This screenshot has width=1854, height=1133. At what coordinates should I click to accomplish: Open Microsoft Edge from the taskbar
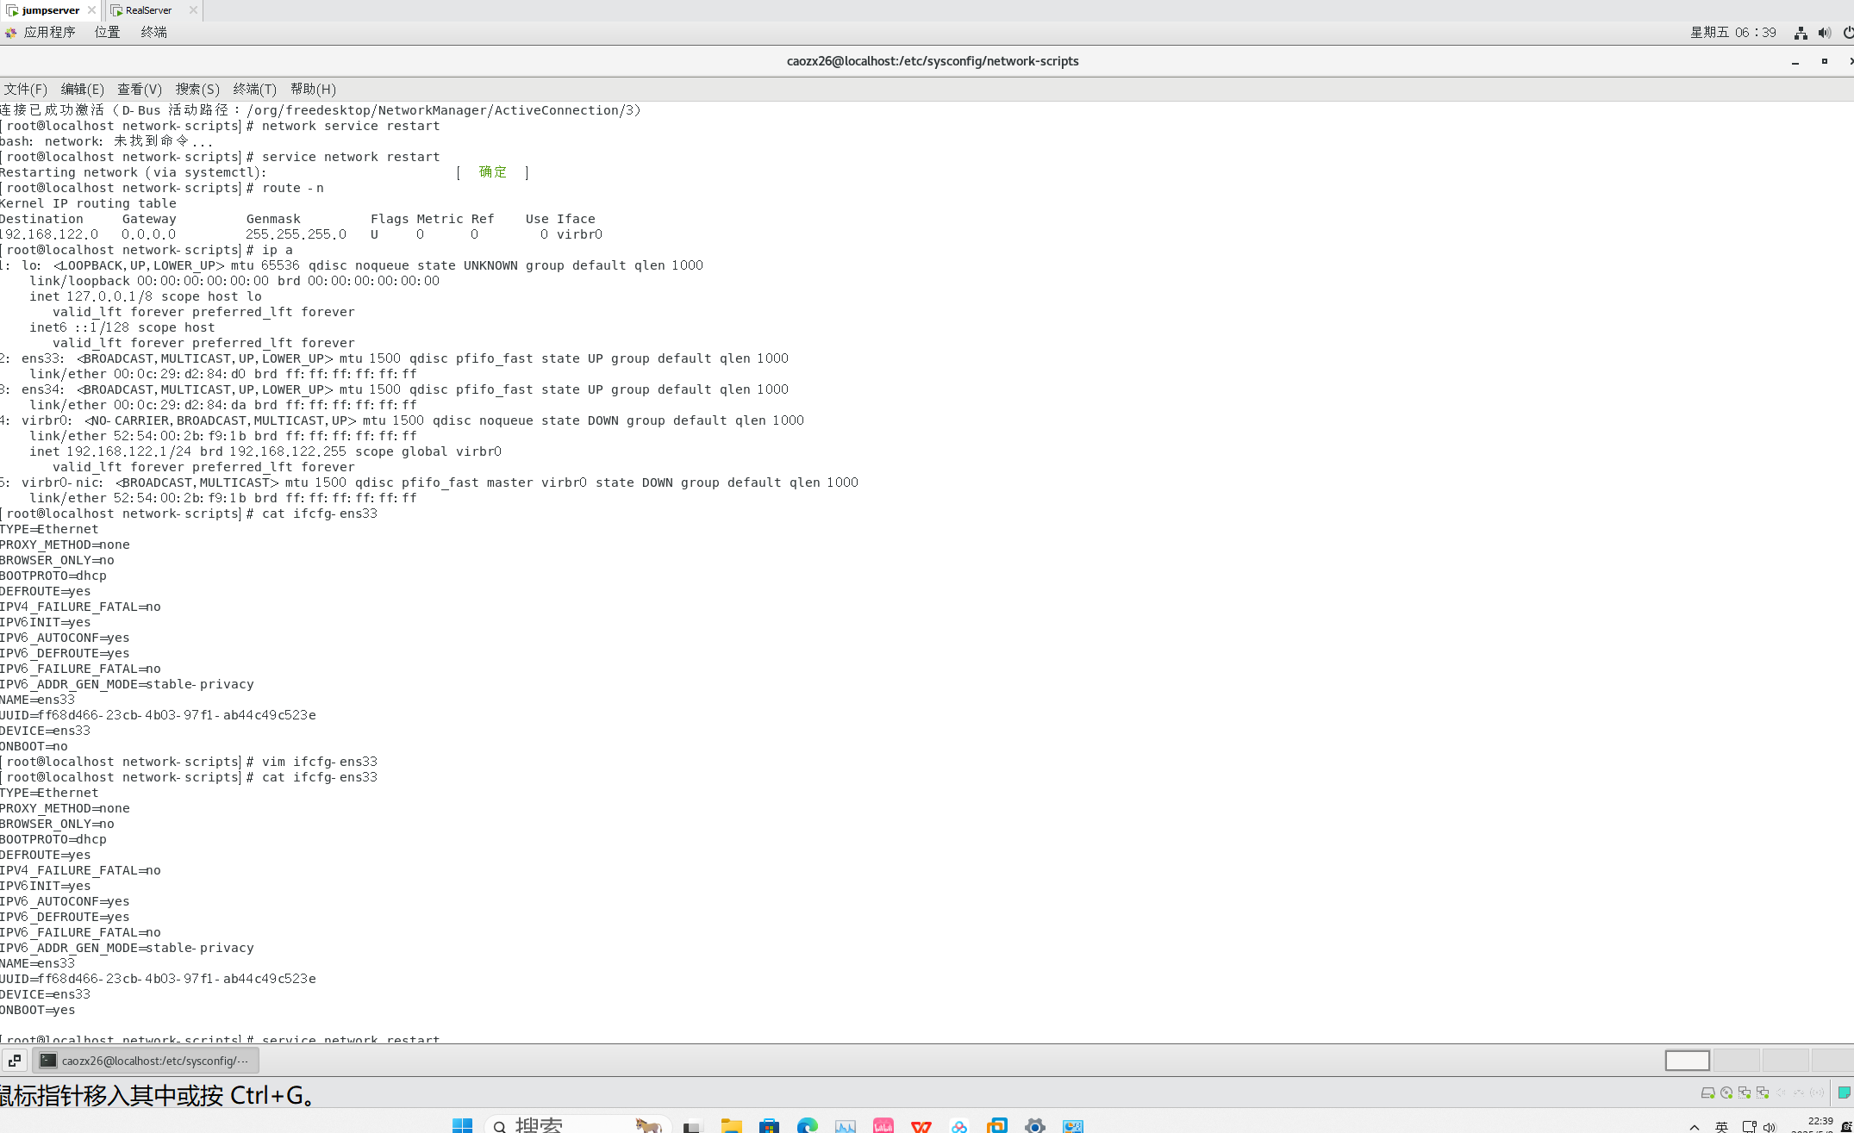[x=807, y=1125]
